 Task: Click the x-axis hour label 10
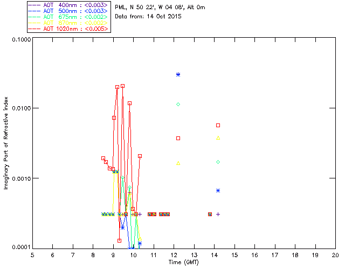pos(133,255)
